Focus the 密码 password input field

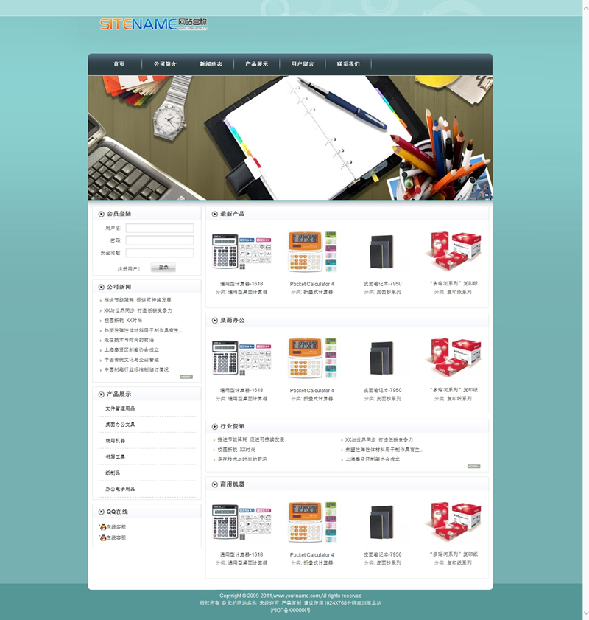point(159,240)
